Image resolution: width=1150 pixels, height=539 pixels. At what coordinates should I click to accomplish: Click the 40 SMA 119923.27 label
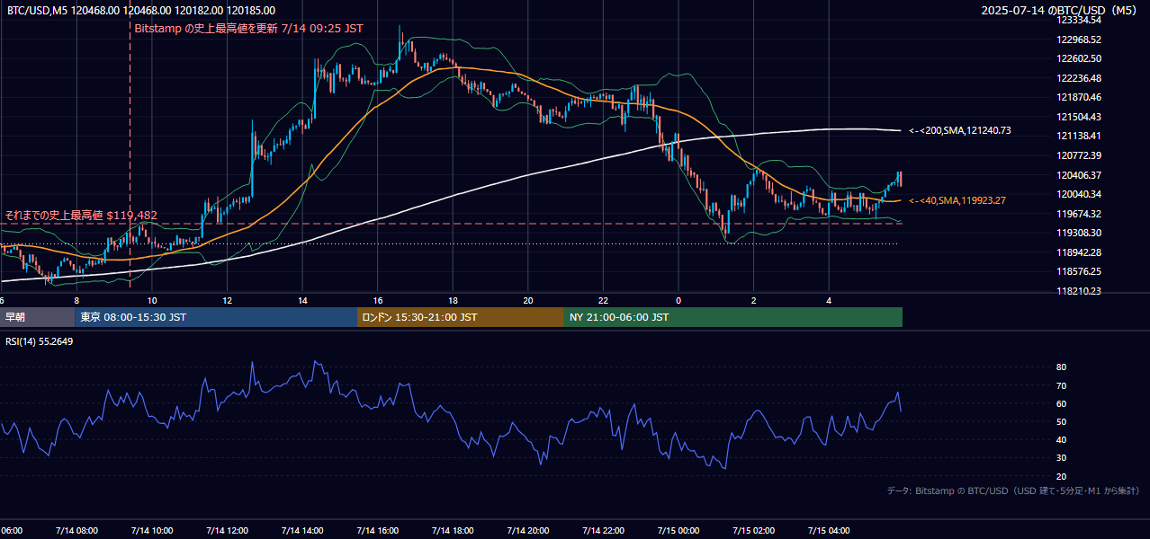[x=957, y=201]
